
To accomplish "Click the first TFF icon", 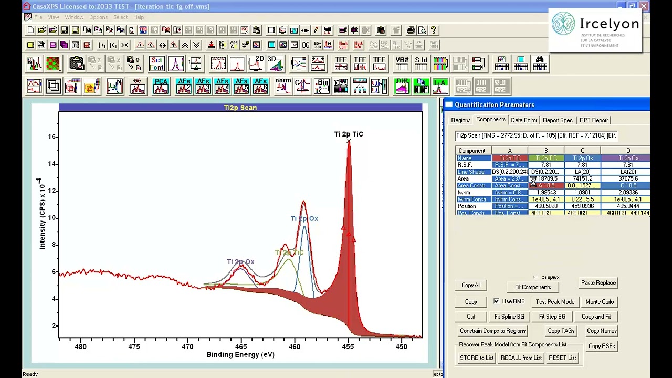I will pyautogui.click(x=341, y=64).
